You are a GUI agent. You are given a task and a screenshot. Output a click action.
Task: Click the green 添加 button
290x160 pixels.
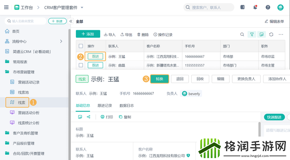pyautogui.click(x=88, y=34)
